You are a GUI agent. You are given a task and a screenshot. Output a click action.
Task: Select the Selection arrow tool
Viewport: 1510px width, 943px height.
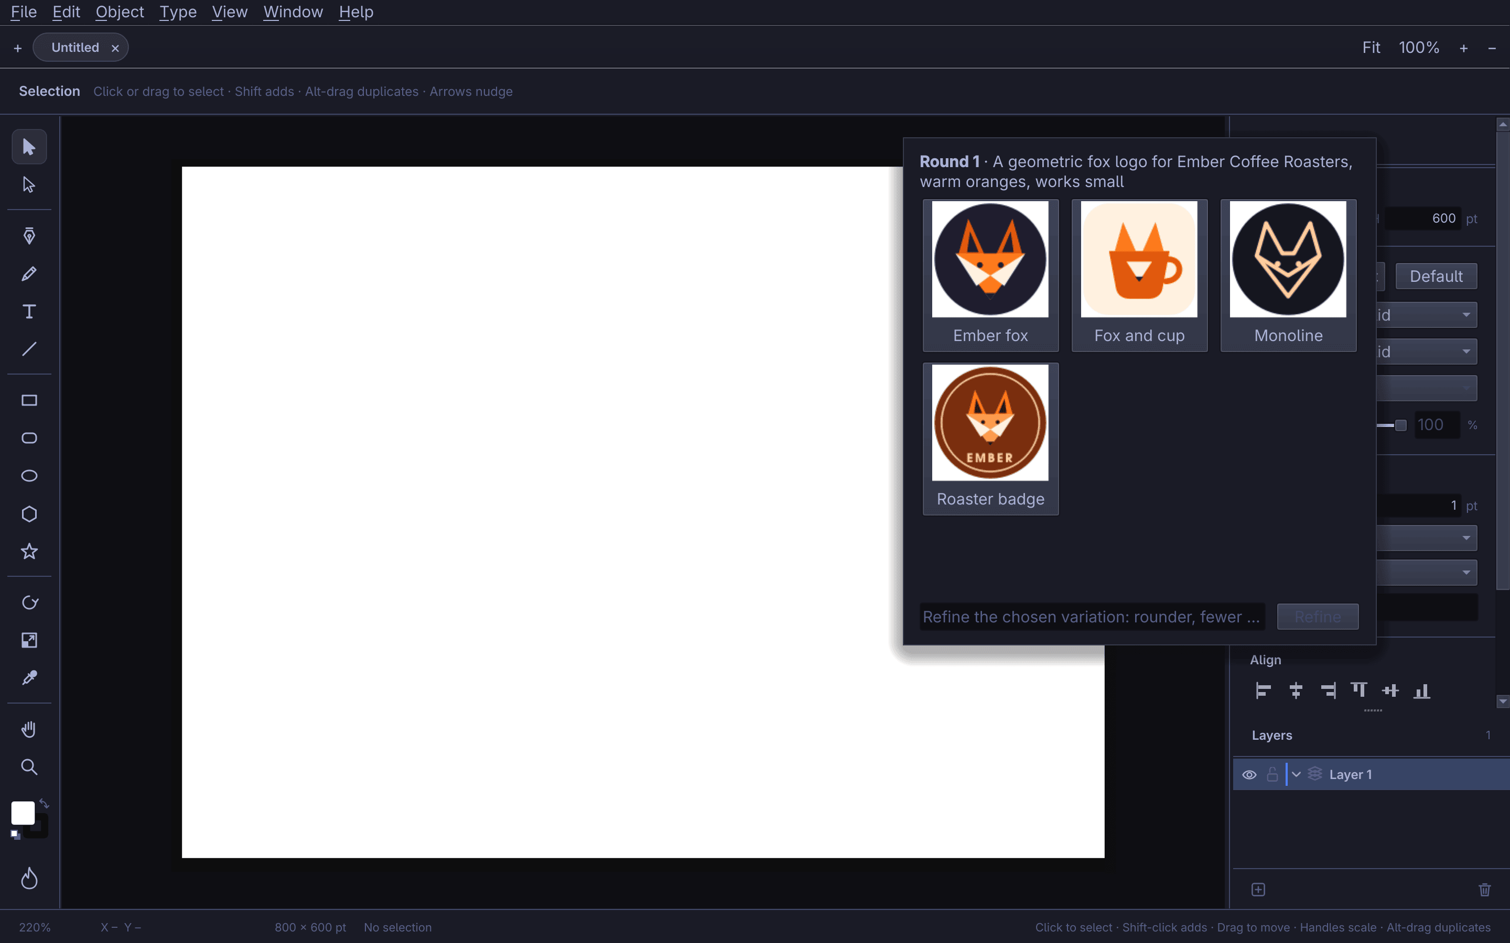(x=29, y=147)
